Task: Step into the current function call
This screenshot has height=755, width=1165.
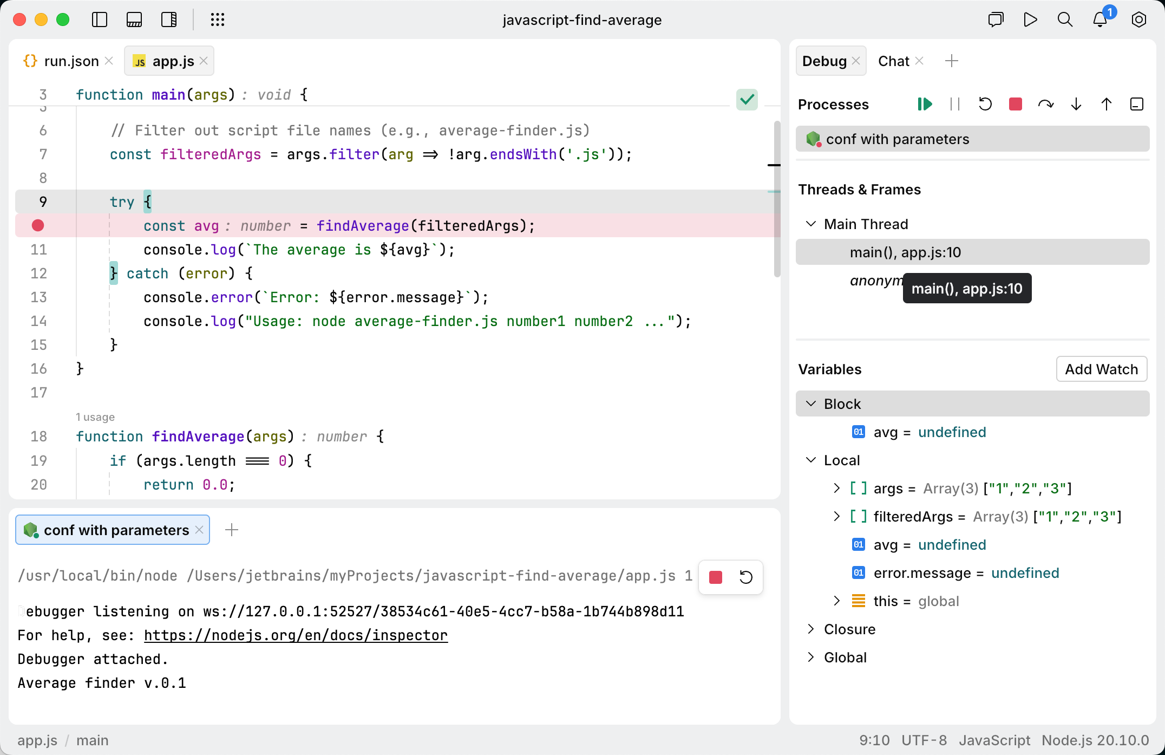Action: 1076,104
